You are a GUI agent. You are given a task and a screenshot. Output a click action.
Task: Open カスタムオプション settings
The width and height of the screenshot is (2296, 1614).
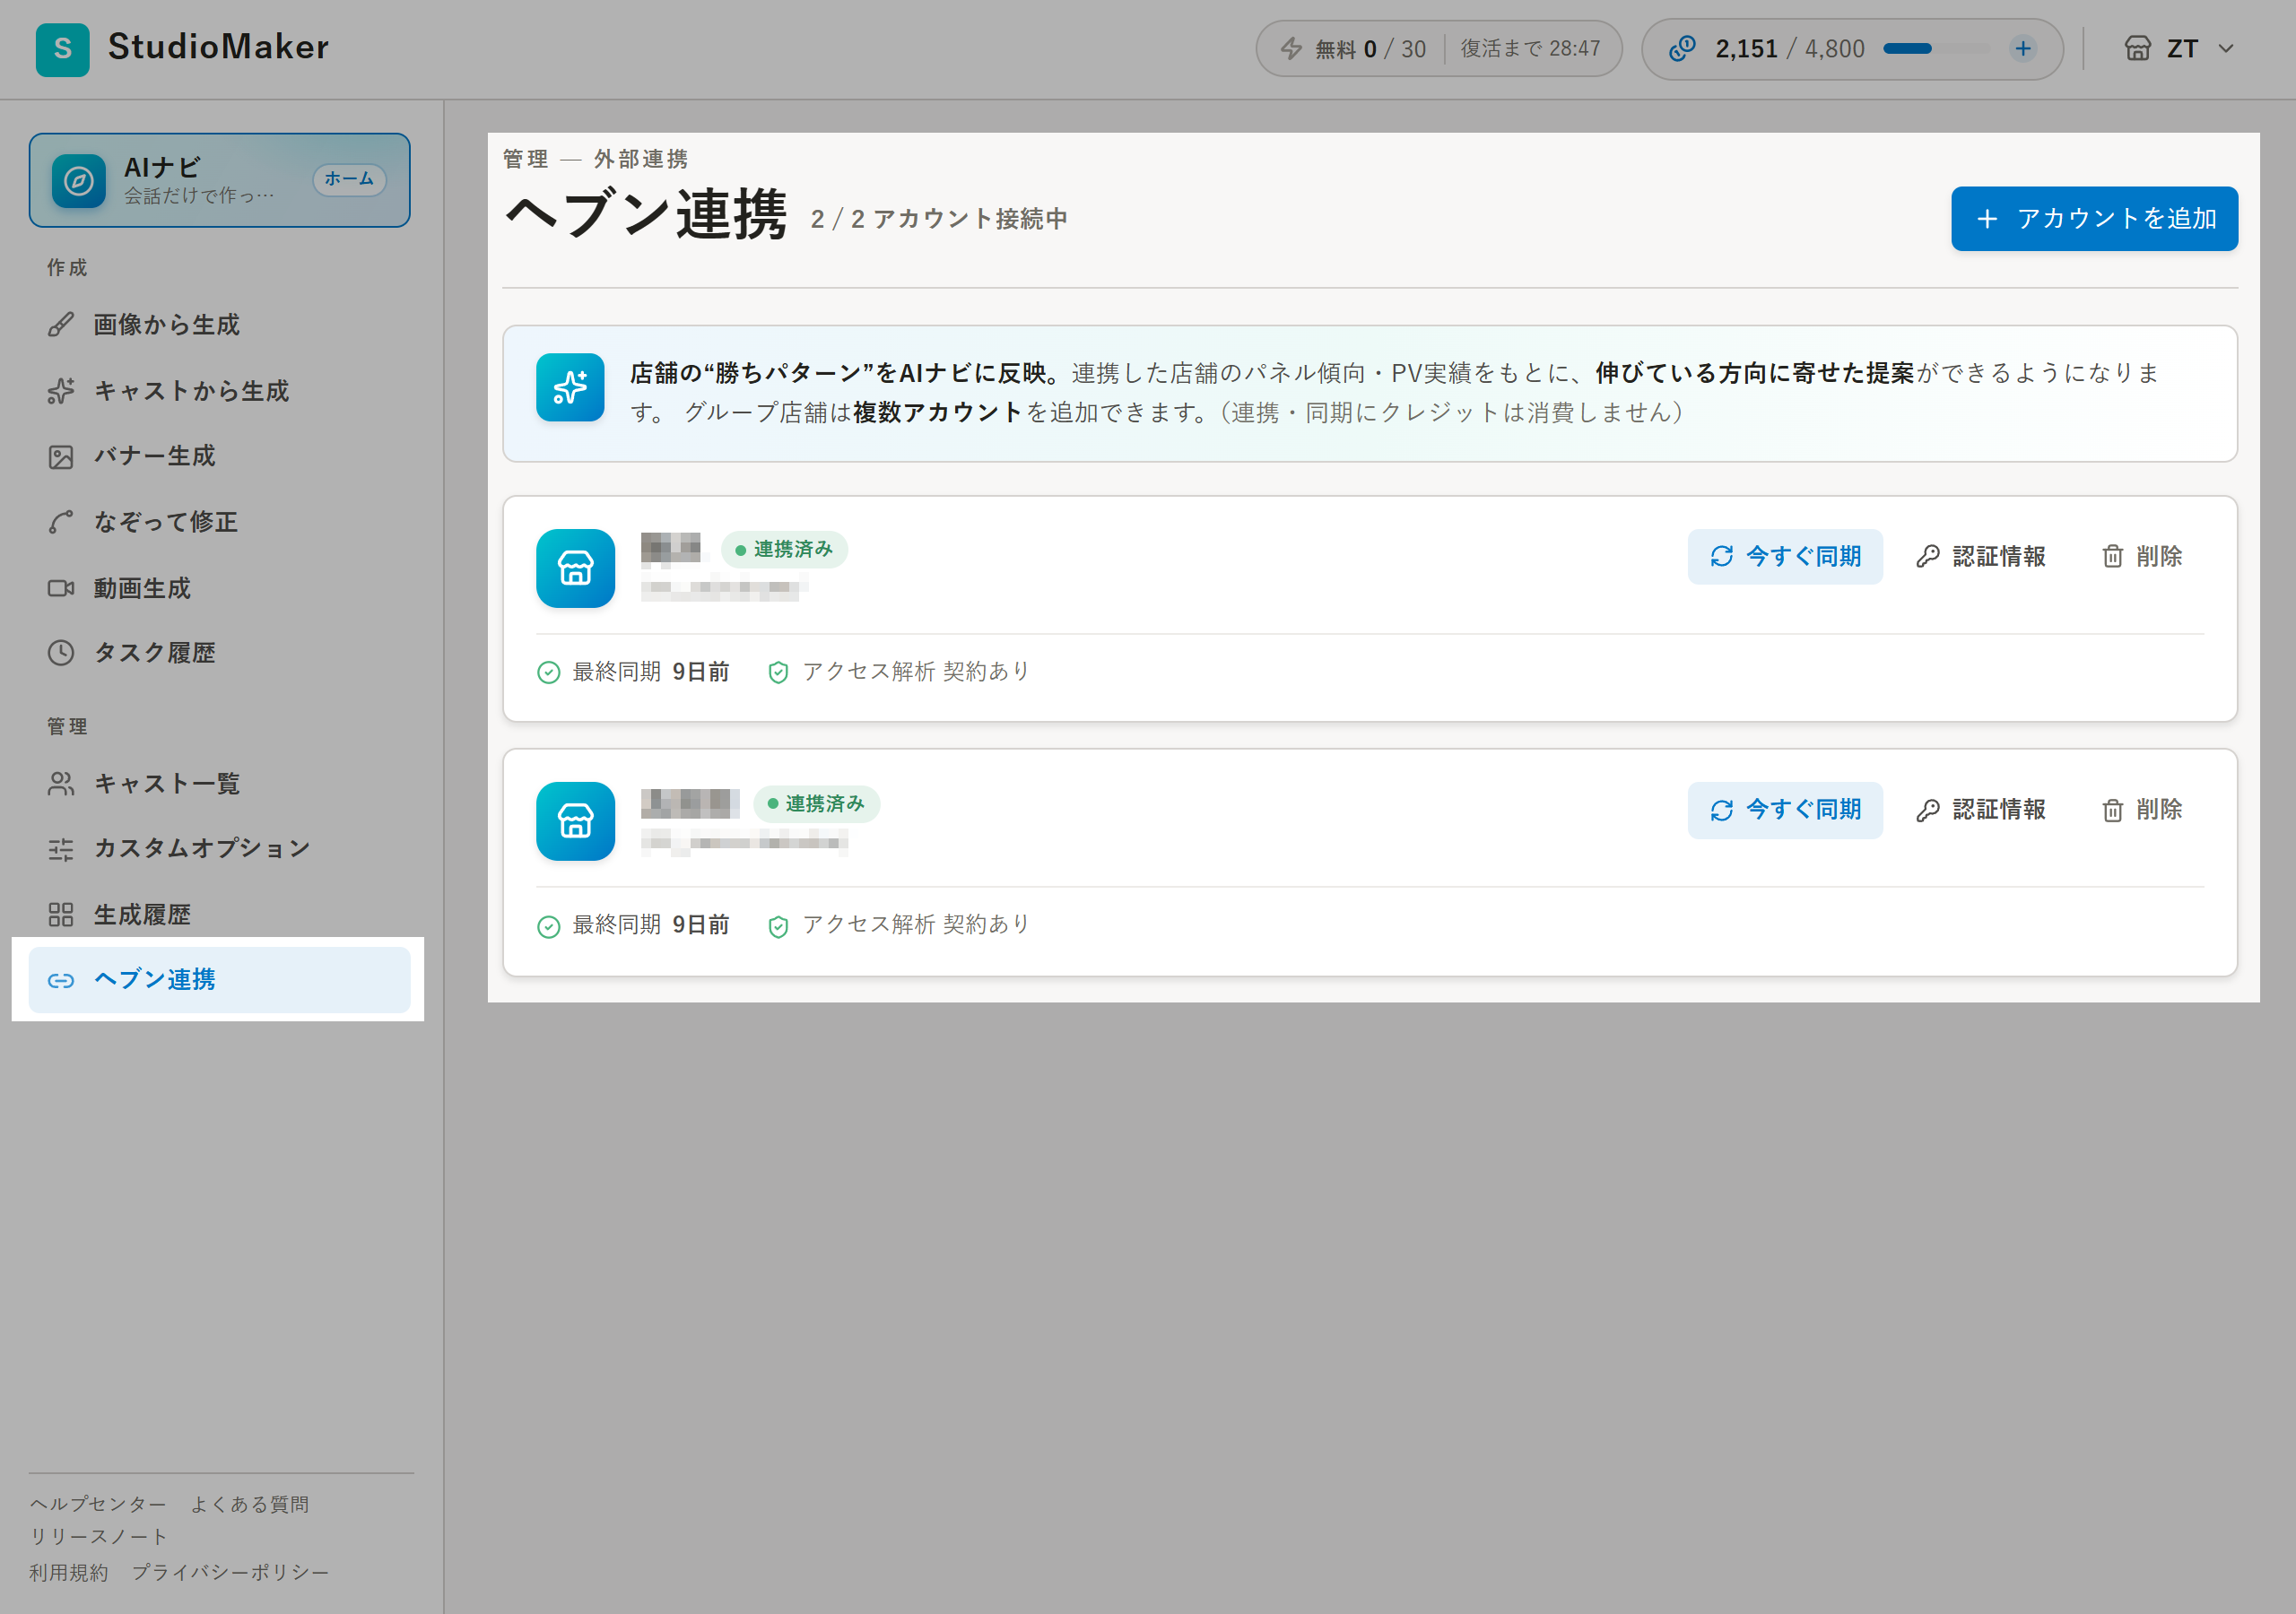pos(219,849)
